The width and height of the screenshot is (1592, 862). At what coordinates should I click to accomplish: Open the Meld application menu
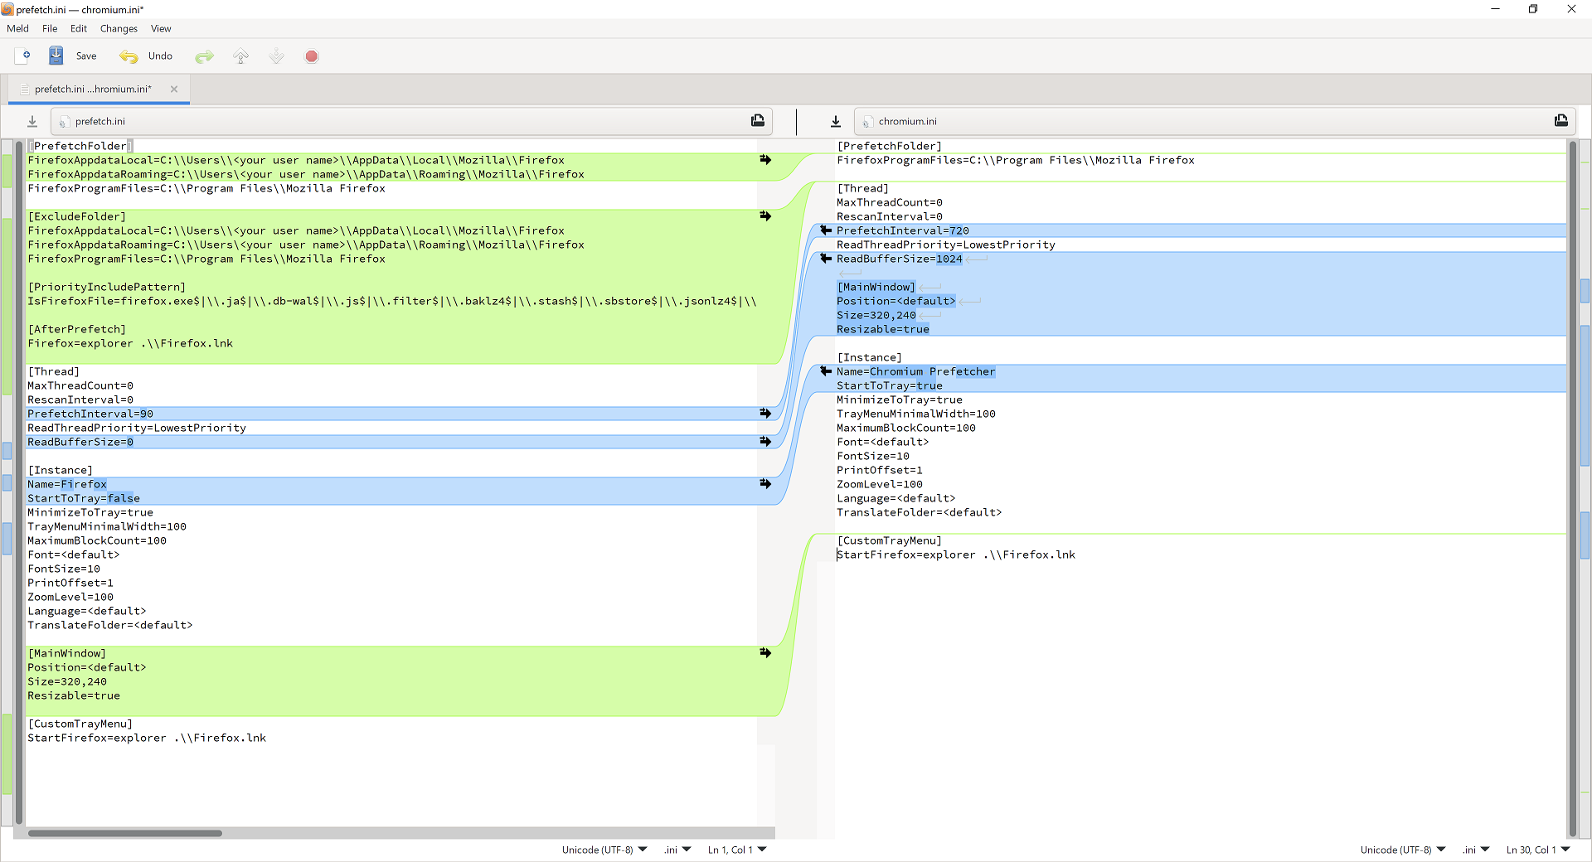[17, 28]
